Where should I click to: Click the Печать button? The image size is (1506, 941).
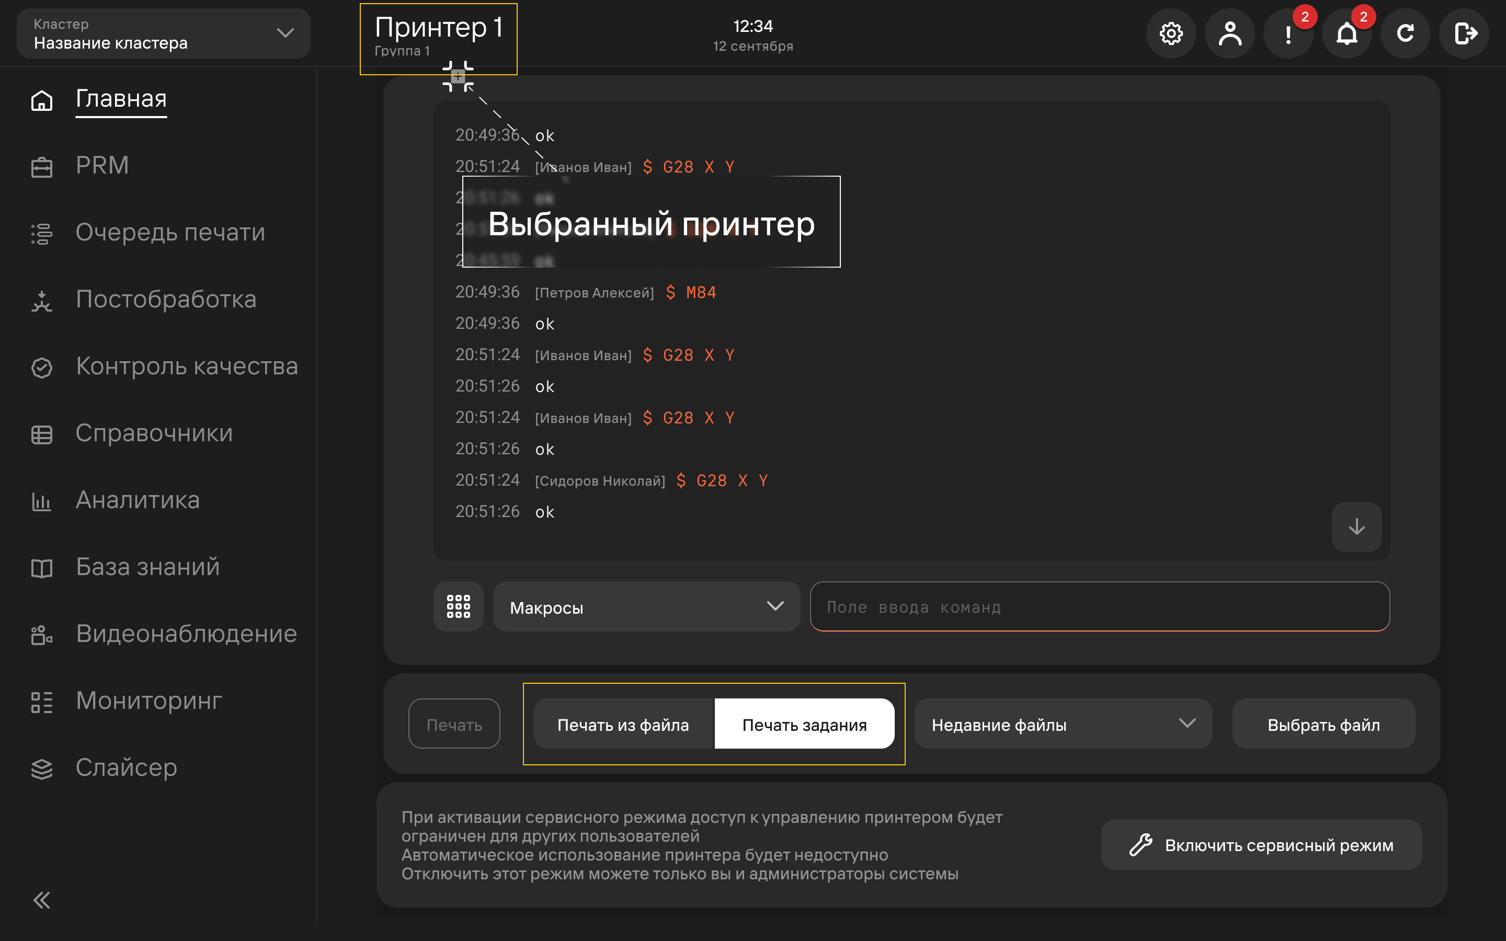click(454, 724)
